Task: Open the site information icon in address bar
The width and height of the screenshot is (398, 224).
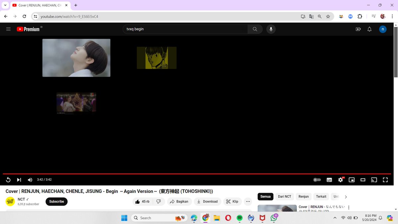Action: (x=36, y=16)
